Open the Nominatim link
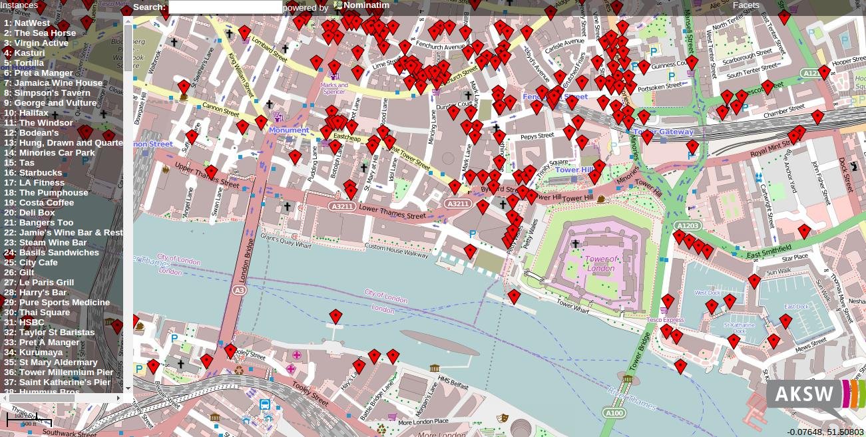Image resolution: width=866 pixels, height=437 pixels. 361,6
